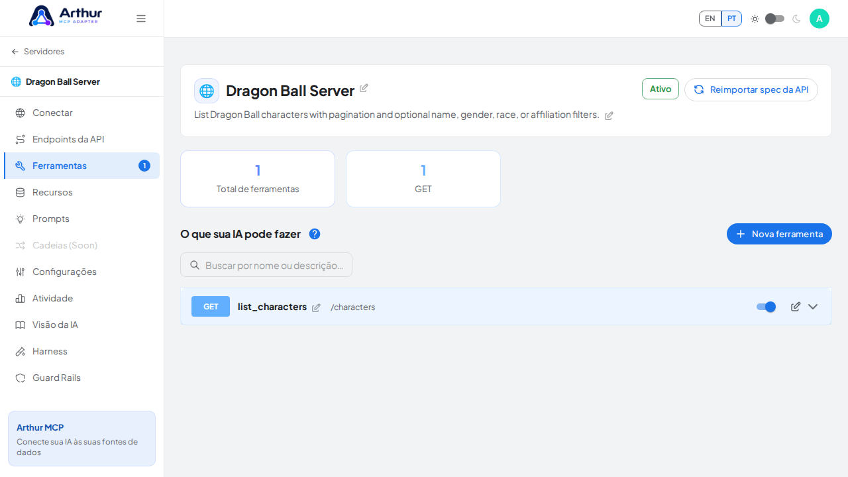Image resolution: width=848 pixels, height=477 pixels.
Task: Open the Atividade section
Action: [x=81, y=298]
